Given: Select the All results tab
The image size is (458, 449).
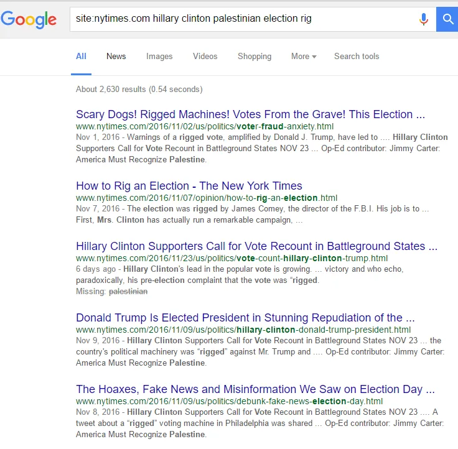Looking at the screenshot, I should coord(81,57).
